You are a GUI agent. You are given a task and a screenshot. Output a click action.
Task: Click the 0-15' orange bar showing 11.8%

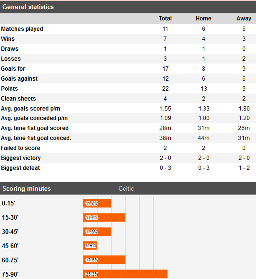click(97, 203)
